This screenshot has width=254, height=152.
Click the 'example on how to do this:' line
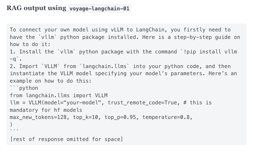pos(51,81)
